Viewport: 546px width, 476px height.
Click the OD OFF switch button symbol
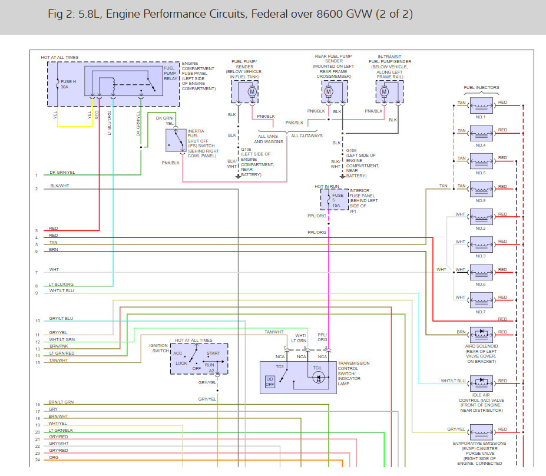point(270,382)
